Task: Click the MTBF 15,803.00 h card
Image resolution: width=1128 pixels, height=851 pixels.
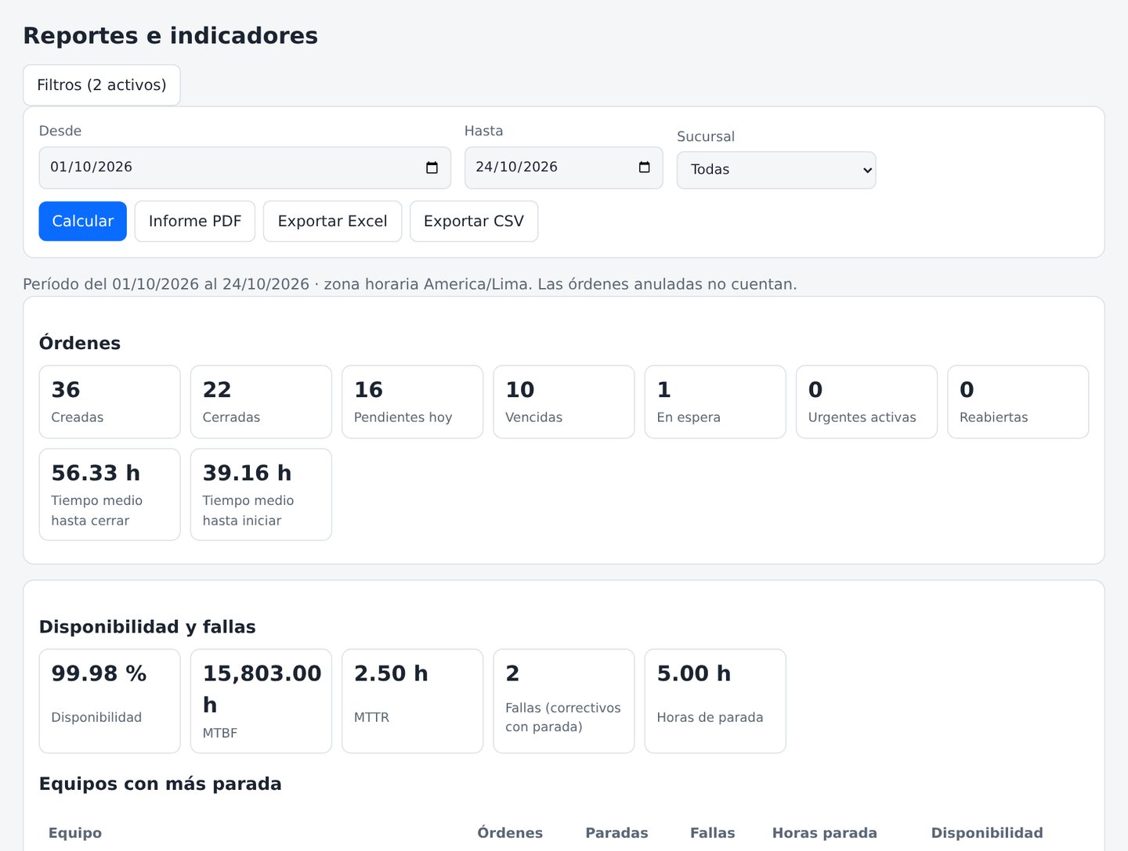Action: click(x=261, y=701)
